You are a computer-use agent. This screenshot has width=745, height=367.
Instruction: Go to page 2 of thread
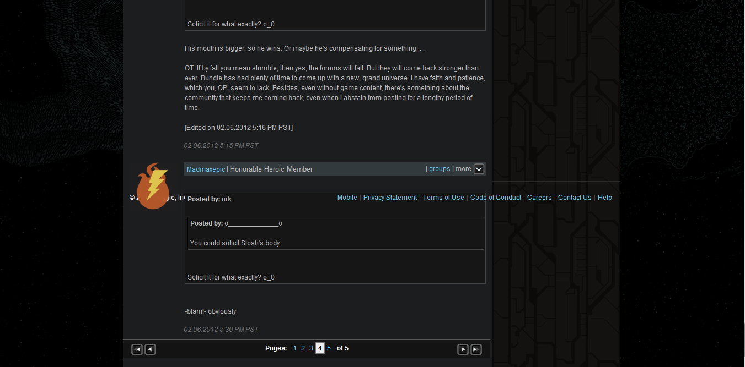click(303, 348)
